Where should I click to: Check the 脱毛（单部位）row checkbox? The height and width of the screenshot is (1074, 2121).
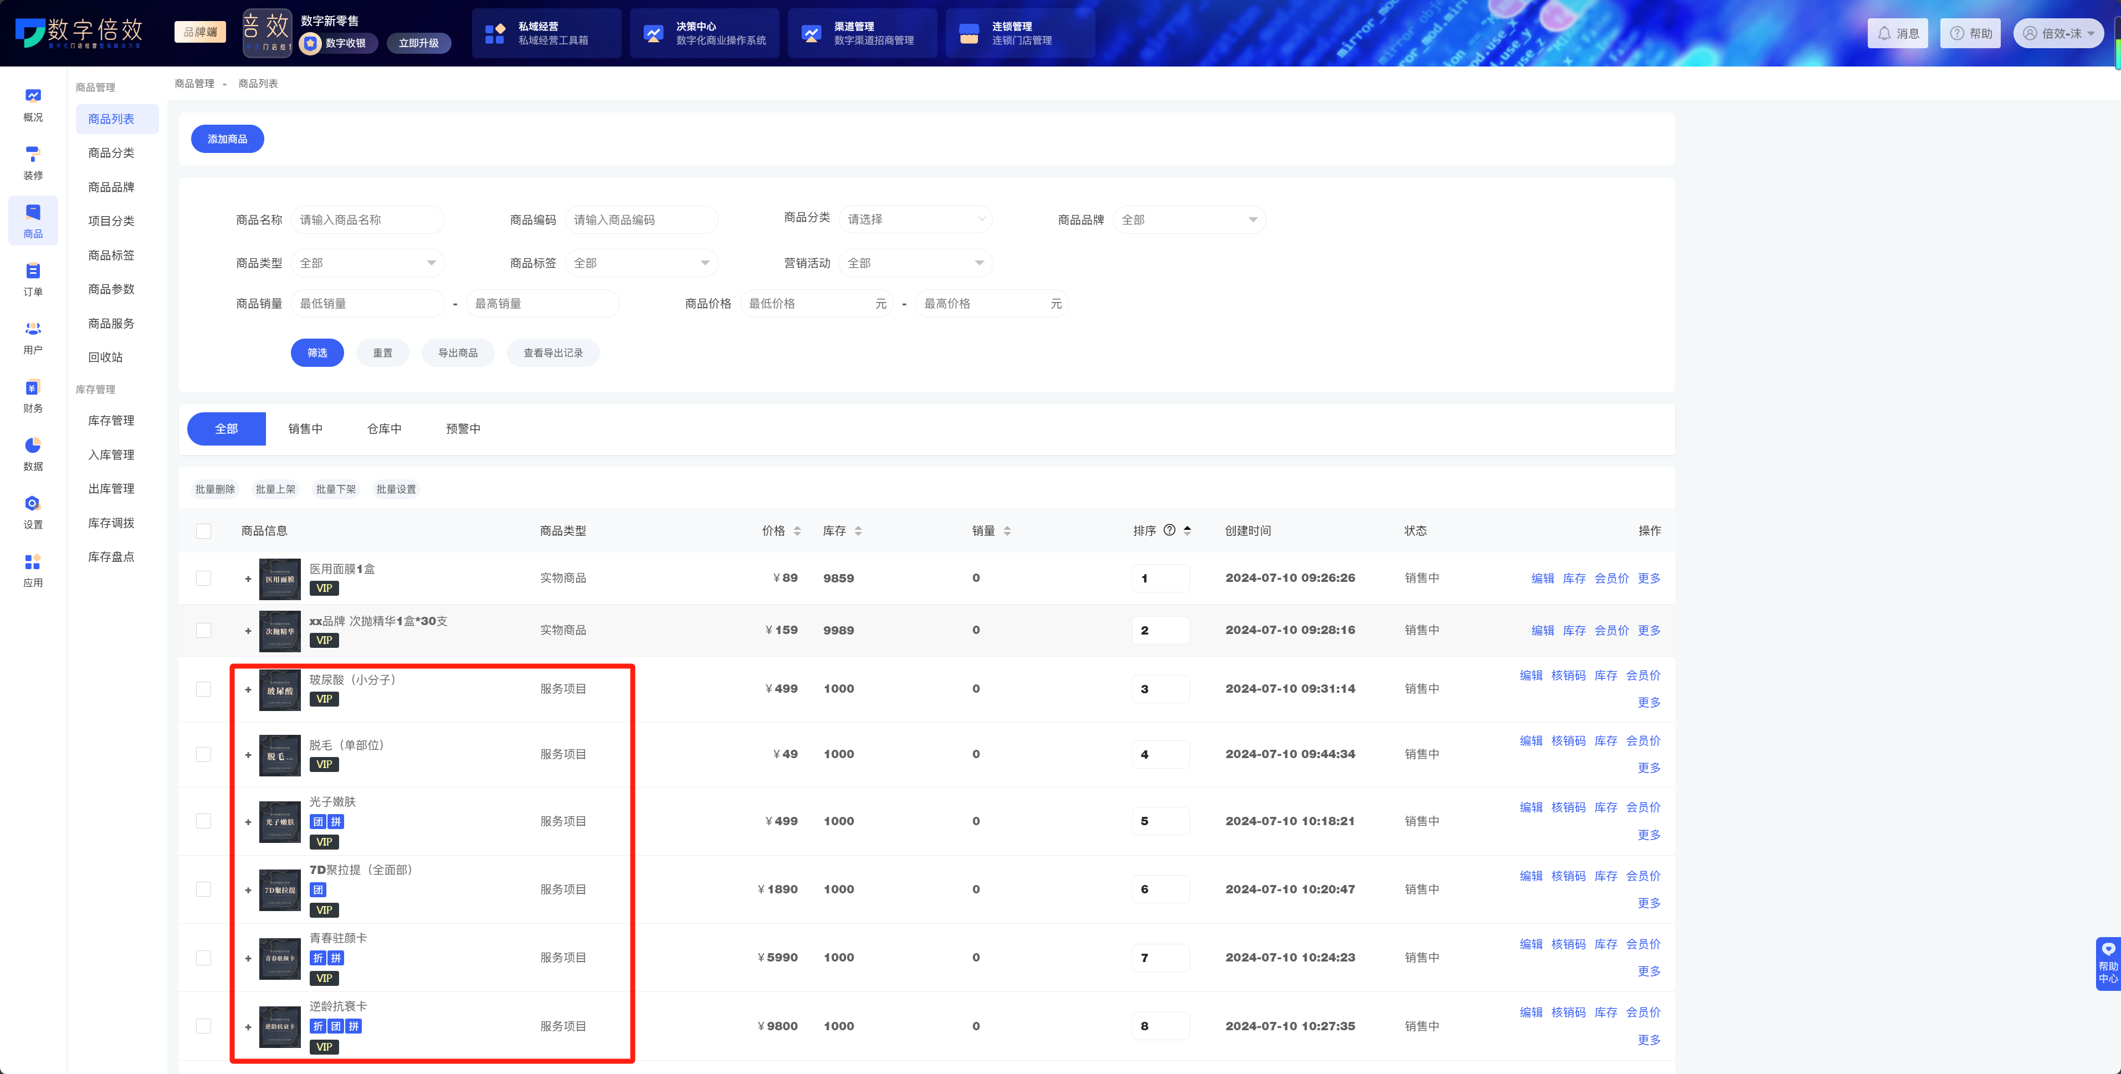[203, 754]
